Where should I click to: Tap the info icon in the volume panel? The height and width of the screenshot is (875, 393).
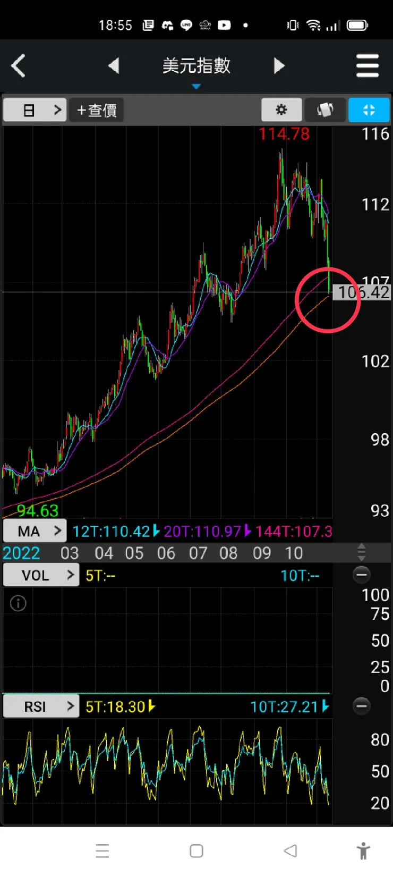click(18, 603)
